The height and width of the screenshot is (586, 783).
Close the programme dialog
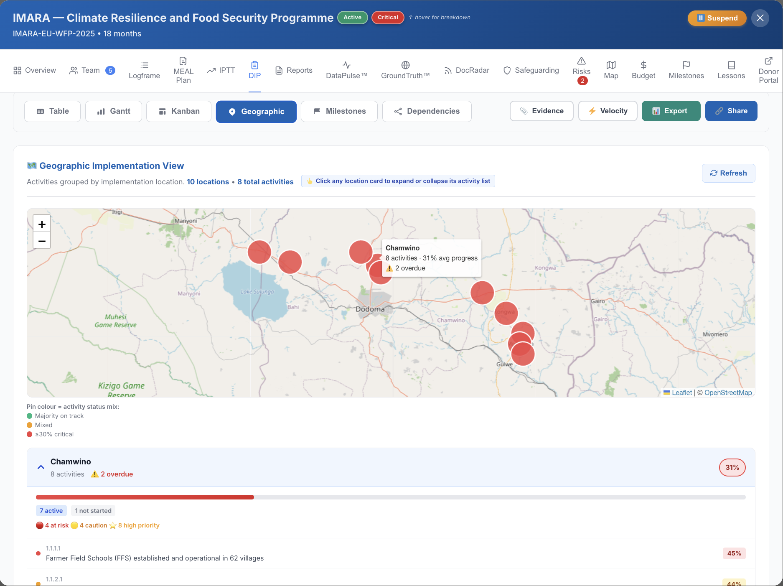tap(760, 18)
